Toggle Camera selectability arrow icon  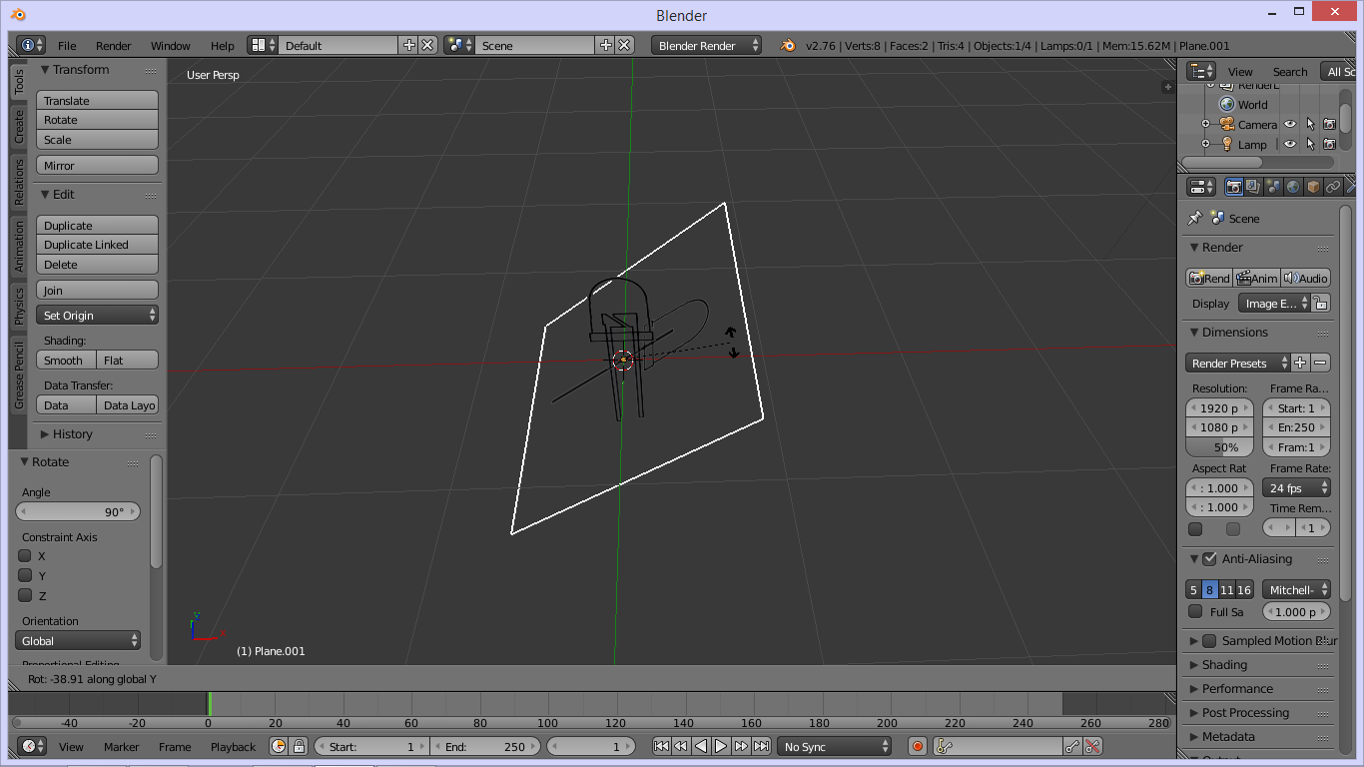pos(1310,124)
